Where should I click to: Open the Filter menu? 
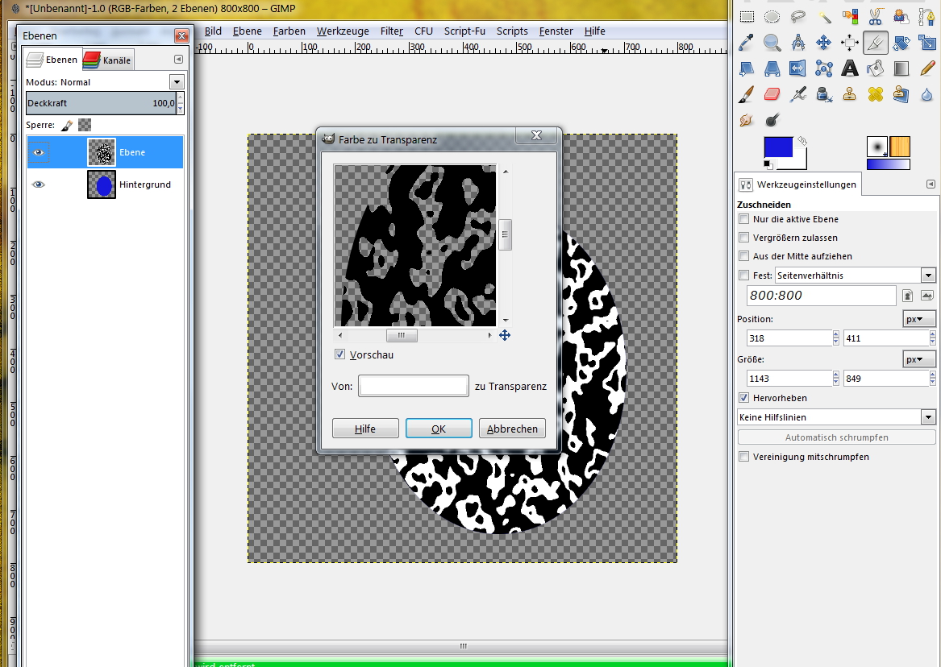tap(392, 31)
